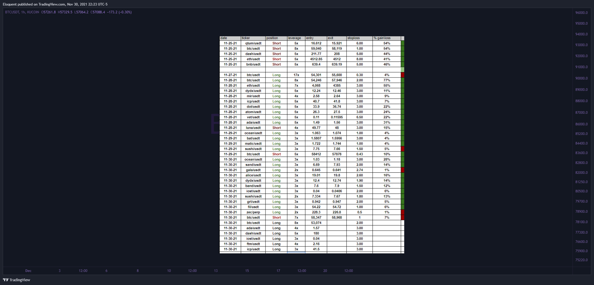Viewport: 594px width, 285px height.
Task: Select the dot/usdt ticker cell
Action: point(253,107)
